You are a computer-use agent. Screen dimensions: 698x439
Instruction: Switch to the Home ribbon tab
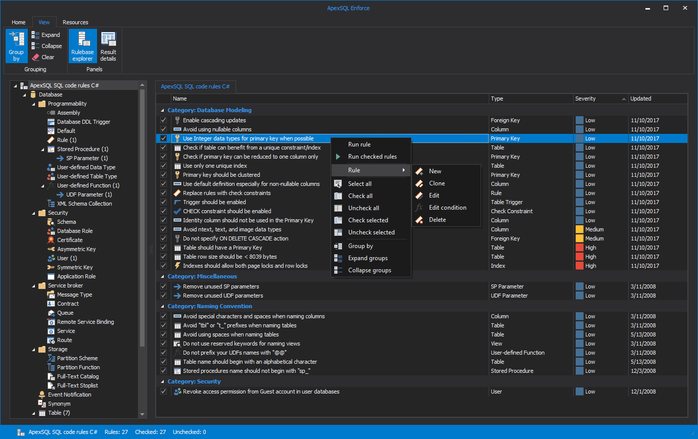[19, 22]
